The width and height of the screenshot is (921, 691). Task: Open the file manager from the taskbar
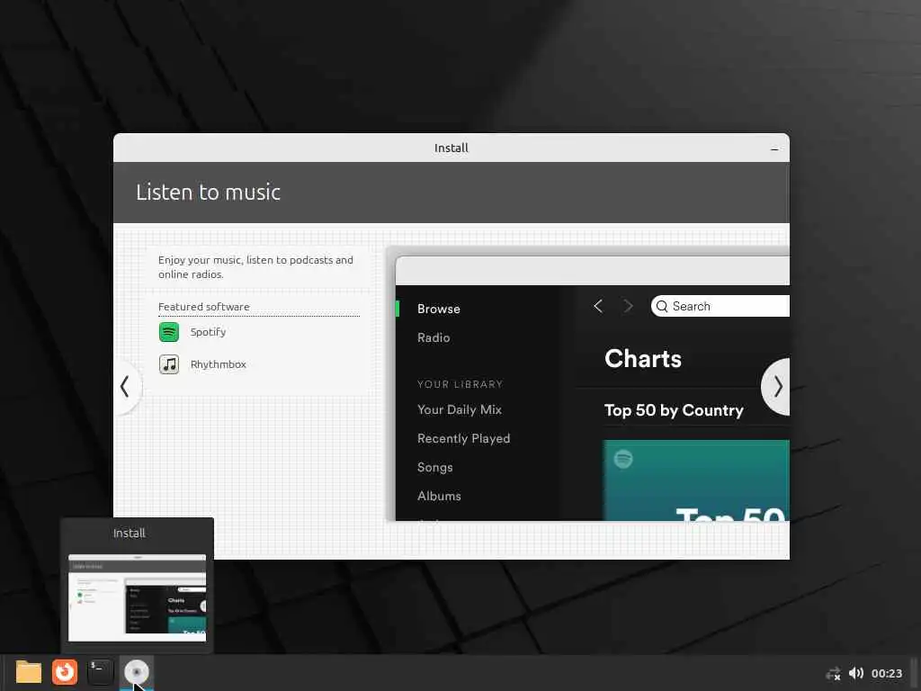(x=28, y=672)
